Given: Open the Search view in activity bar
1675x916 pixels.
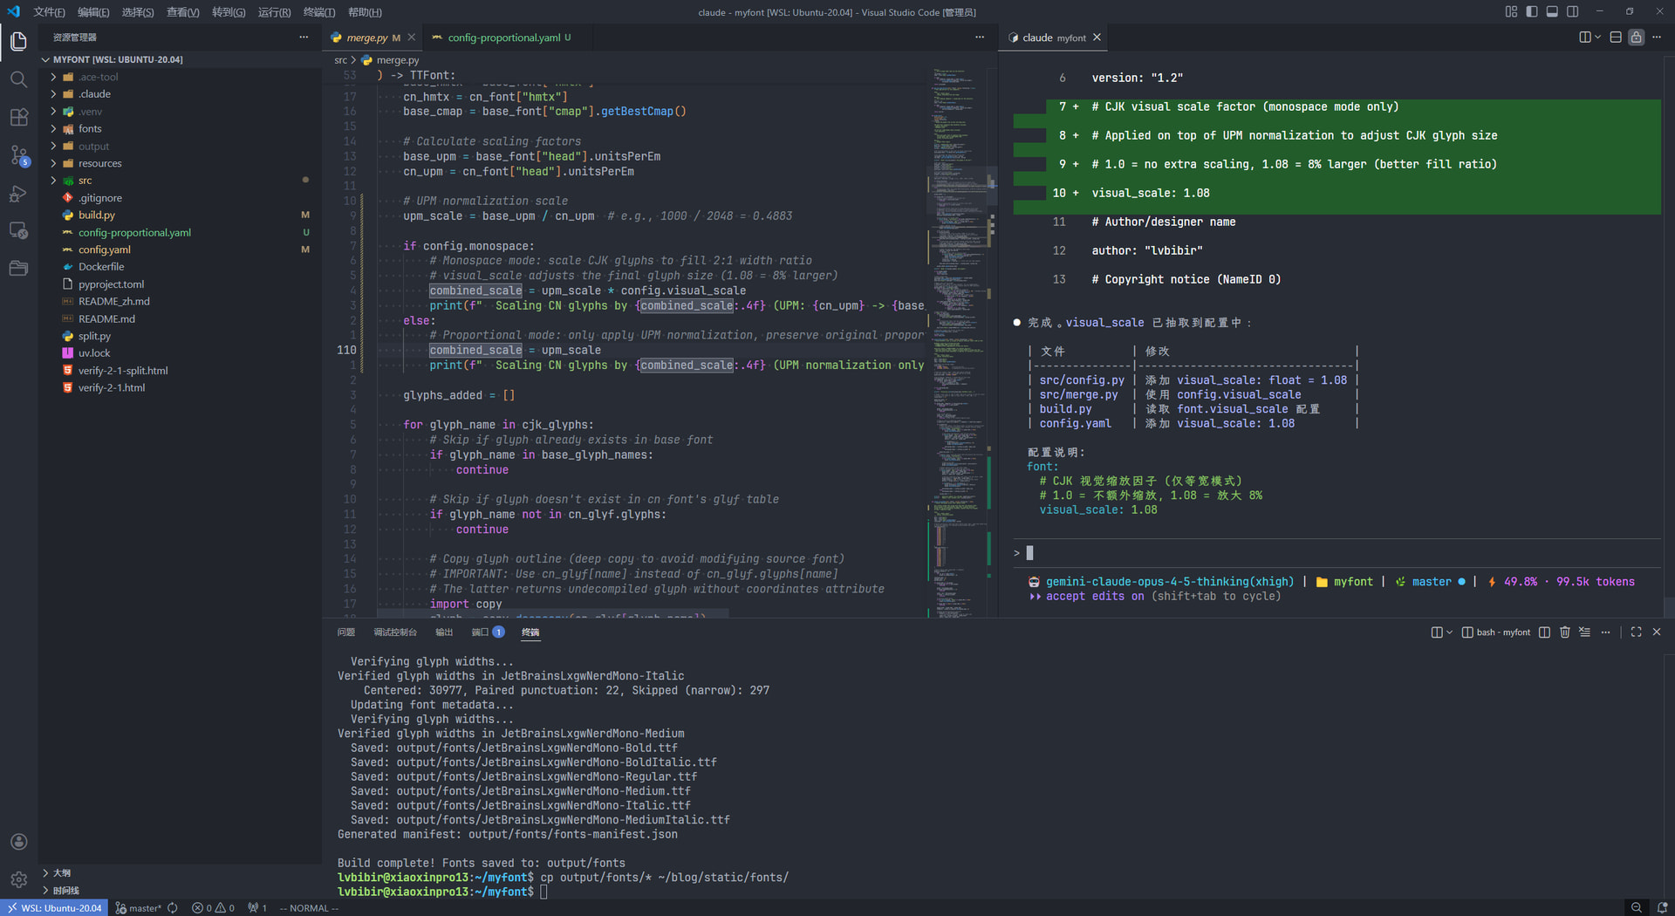Looking at the screenshot, I should 18,79.
